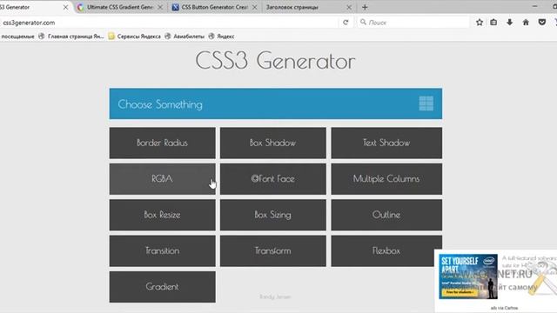This screenshot has height=313, width=557.
Task: Reload the page with the refresh icon
Action: pyautogui.click(x=346, y=23)
